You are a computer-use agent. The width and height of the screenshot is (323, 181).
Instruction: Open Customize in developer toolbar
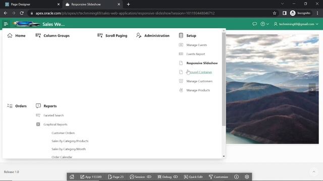[219, 176]
